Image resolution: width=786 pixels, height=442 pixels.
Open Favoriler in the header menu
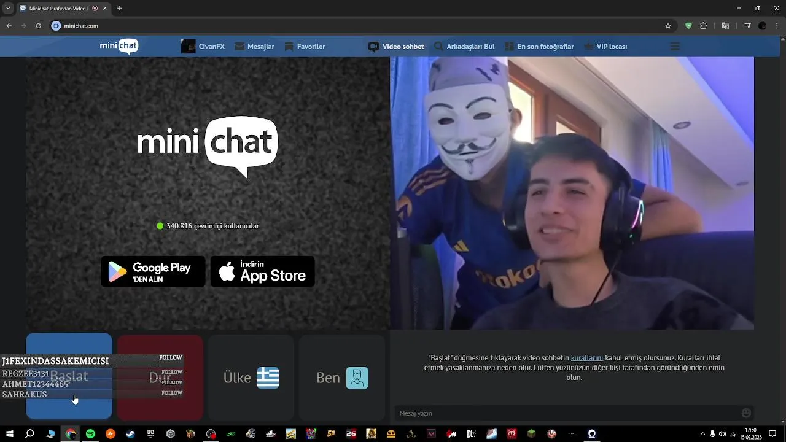305,47
